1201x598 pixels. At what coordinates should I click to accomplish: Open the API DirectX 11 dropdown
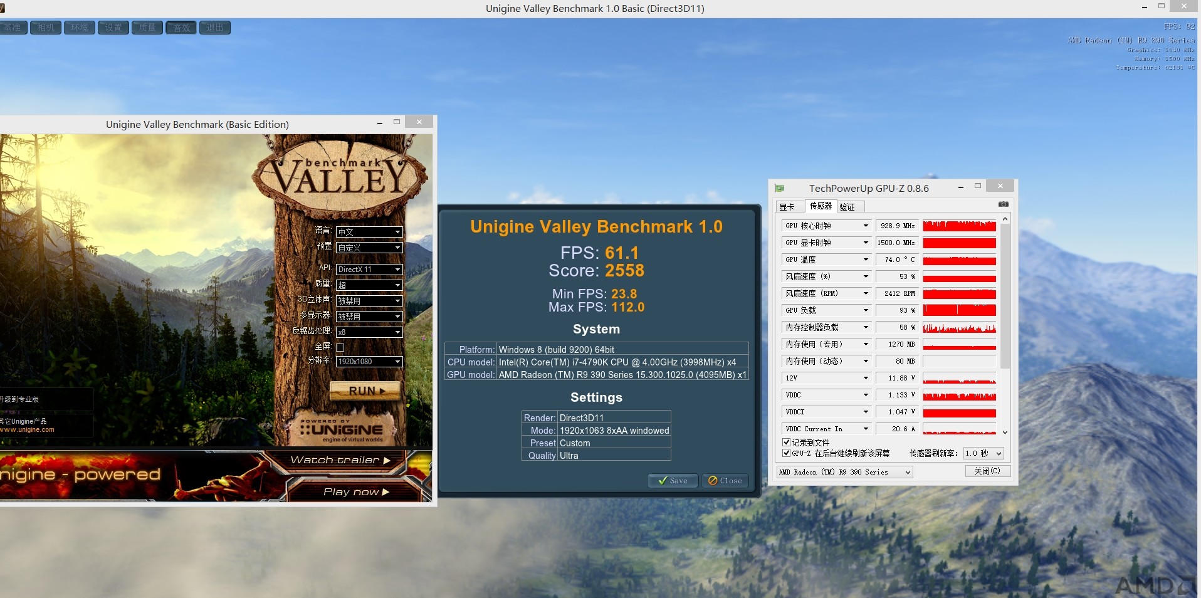coord(369,270)
